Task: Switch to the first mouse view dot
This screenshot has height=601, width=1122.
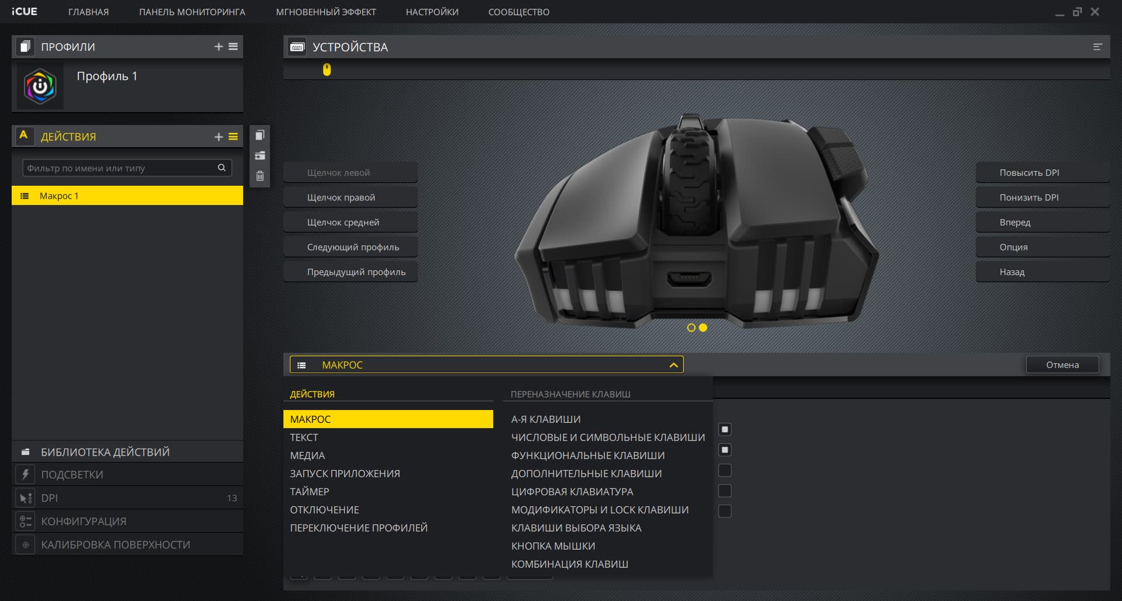Action: point(691,328)
